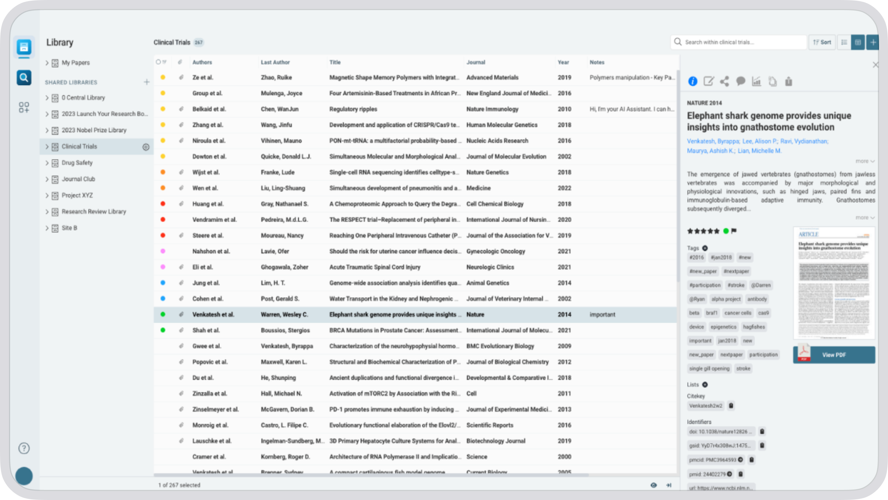Image resolution: width=888 pixels, height=500 pixels.
Task: Switch to table view layout
Action: 858,42
